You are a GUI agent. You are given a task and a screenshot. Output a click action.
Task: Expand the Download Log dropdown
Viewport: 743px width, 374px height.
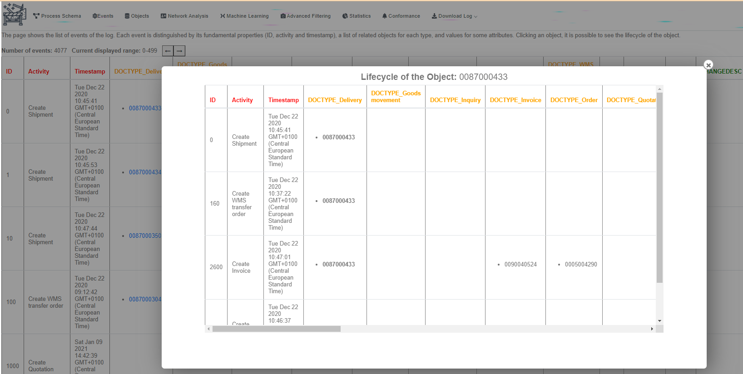tap(454, 16)
